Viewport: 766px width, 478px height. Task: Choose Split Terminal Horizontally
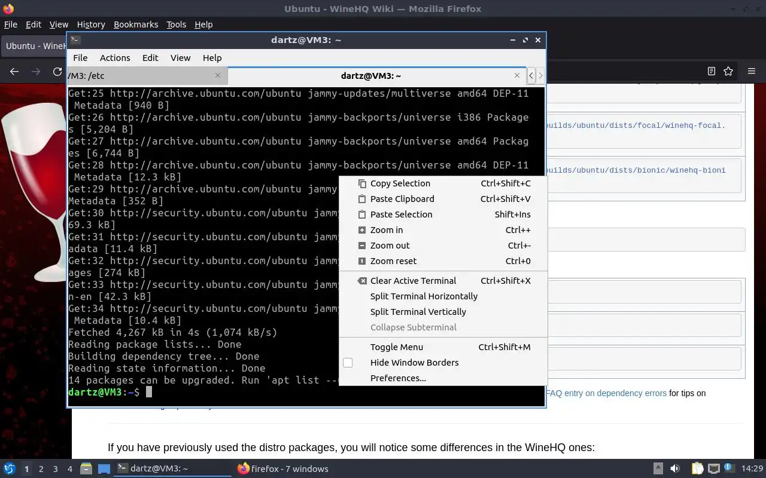443,296
